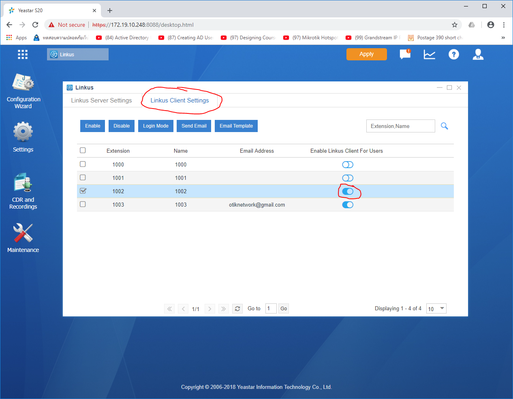This screenshot has width=513, height=399.
Task: Check the checkbox for extension 1003
Action: coord(83,204)
